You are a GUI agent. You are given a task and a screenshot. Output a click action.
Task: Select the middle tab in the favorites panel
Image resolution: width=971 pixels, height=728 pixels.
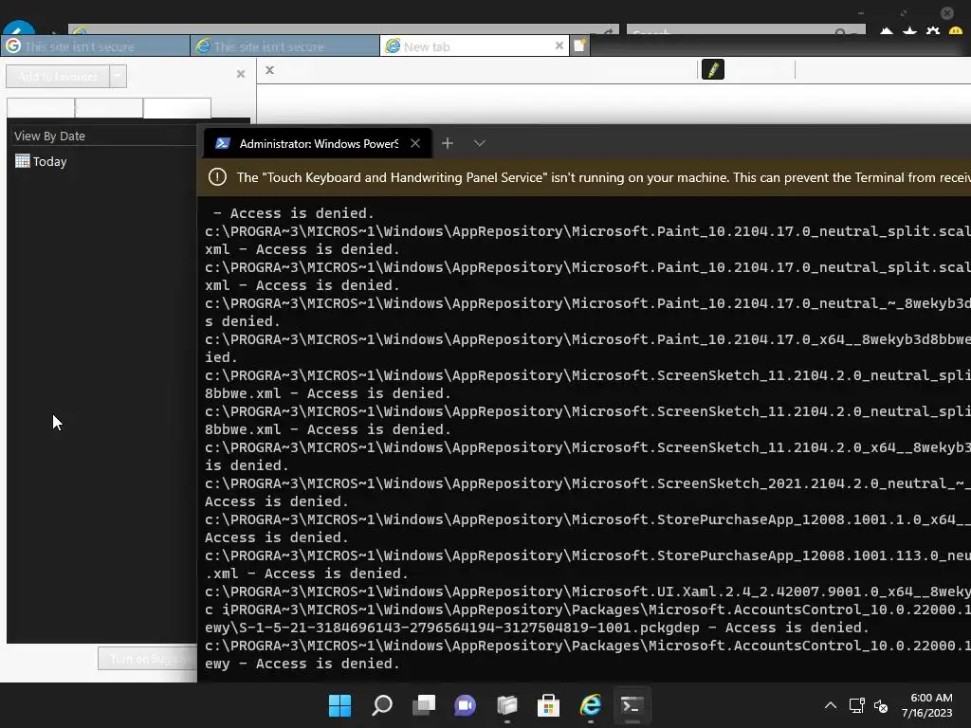click(x=109, y=108)
